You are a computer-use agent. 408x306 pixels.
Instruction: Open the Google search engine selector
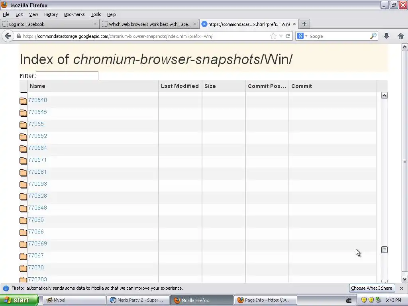(x=302, y=36)
